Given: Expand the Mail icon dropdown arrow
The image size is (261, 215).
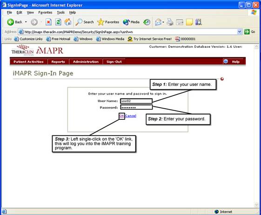Looking at the screenshot, I should [x=163, y=22].
